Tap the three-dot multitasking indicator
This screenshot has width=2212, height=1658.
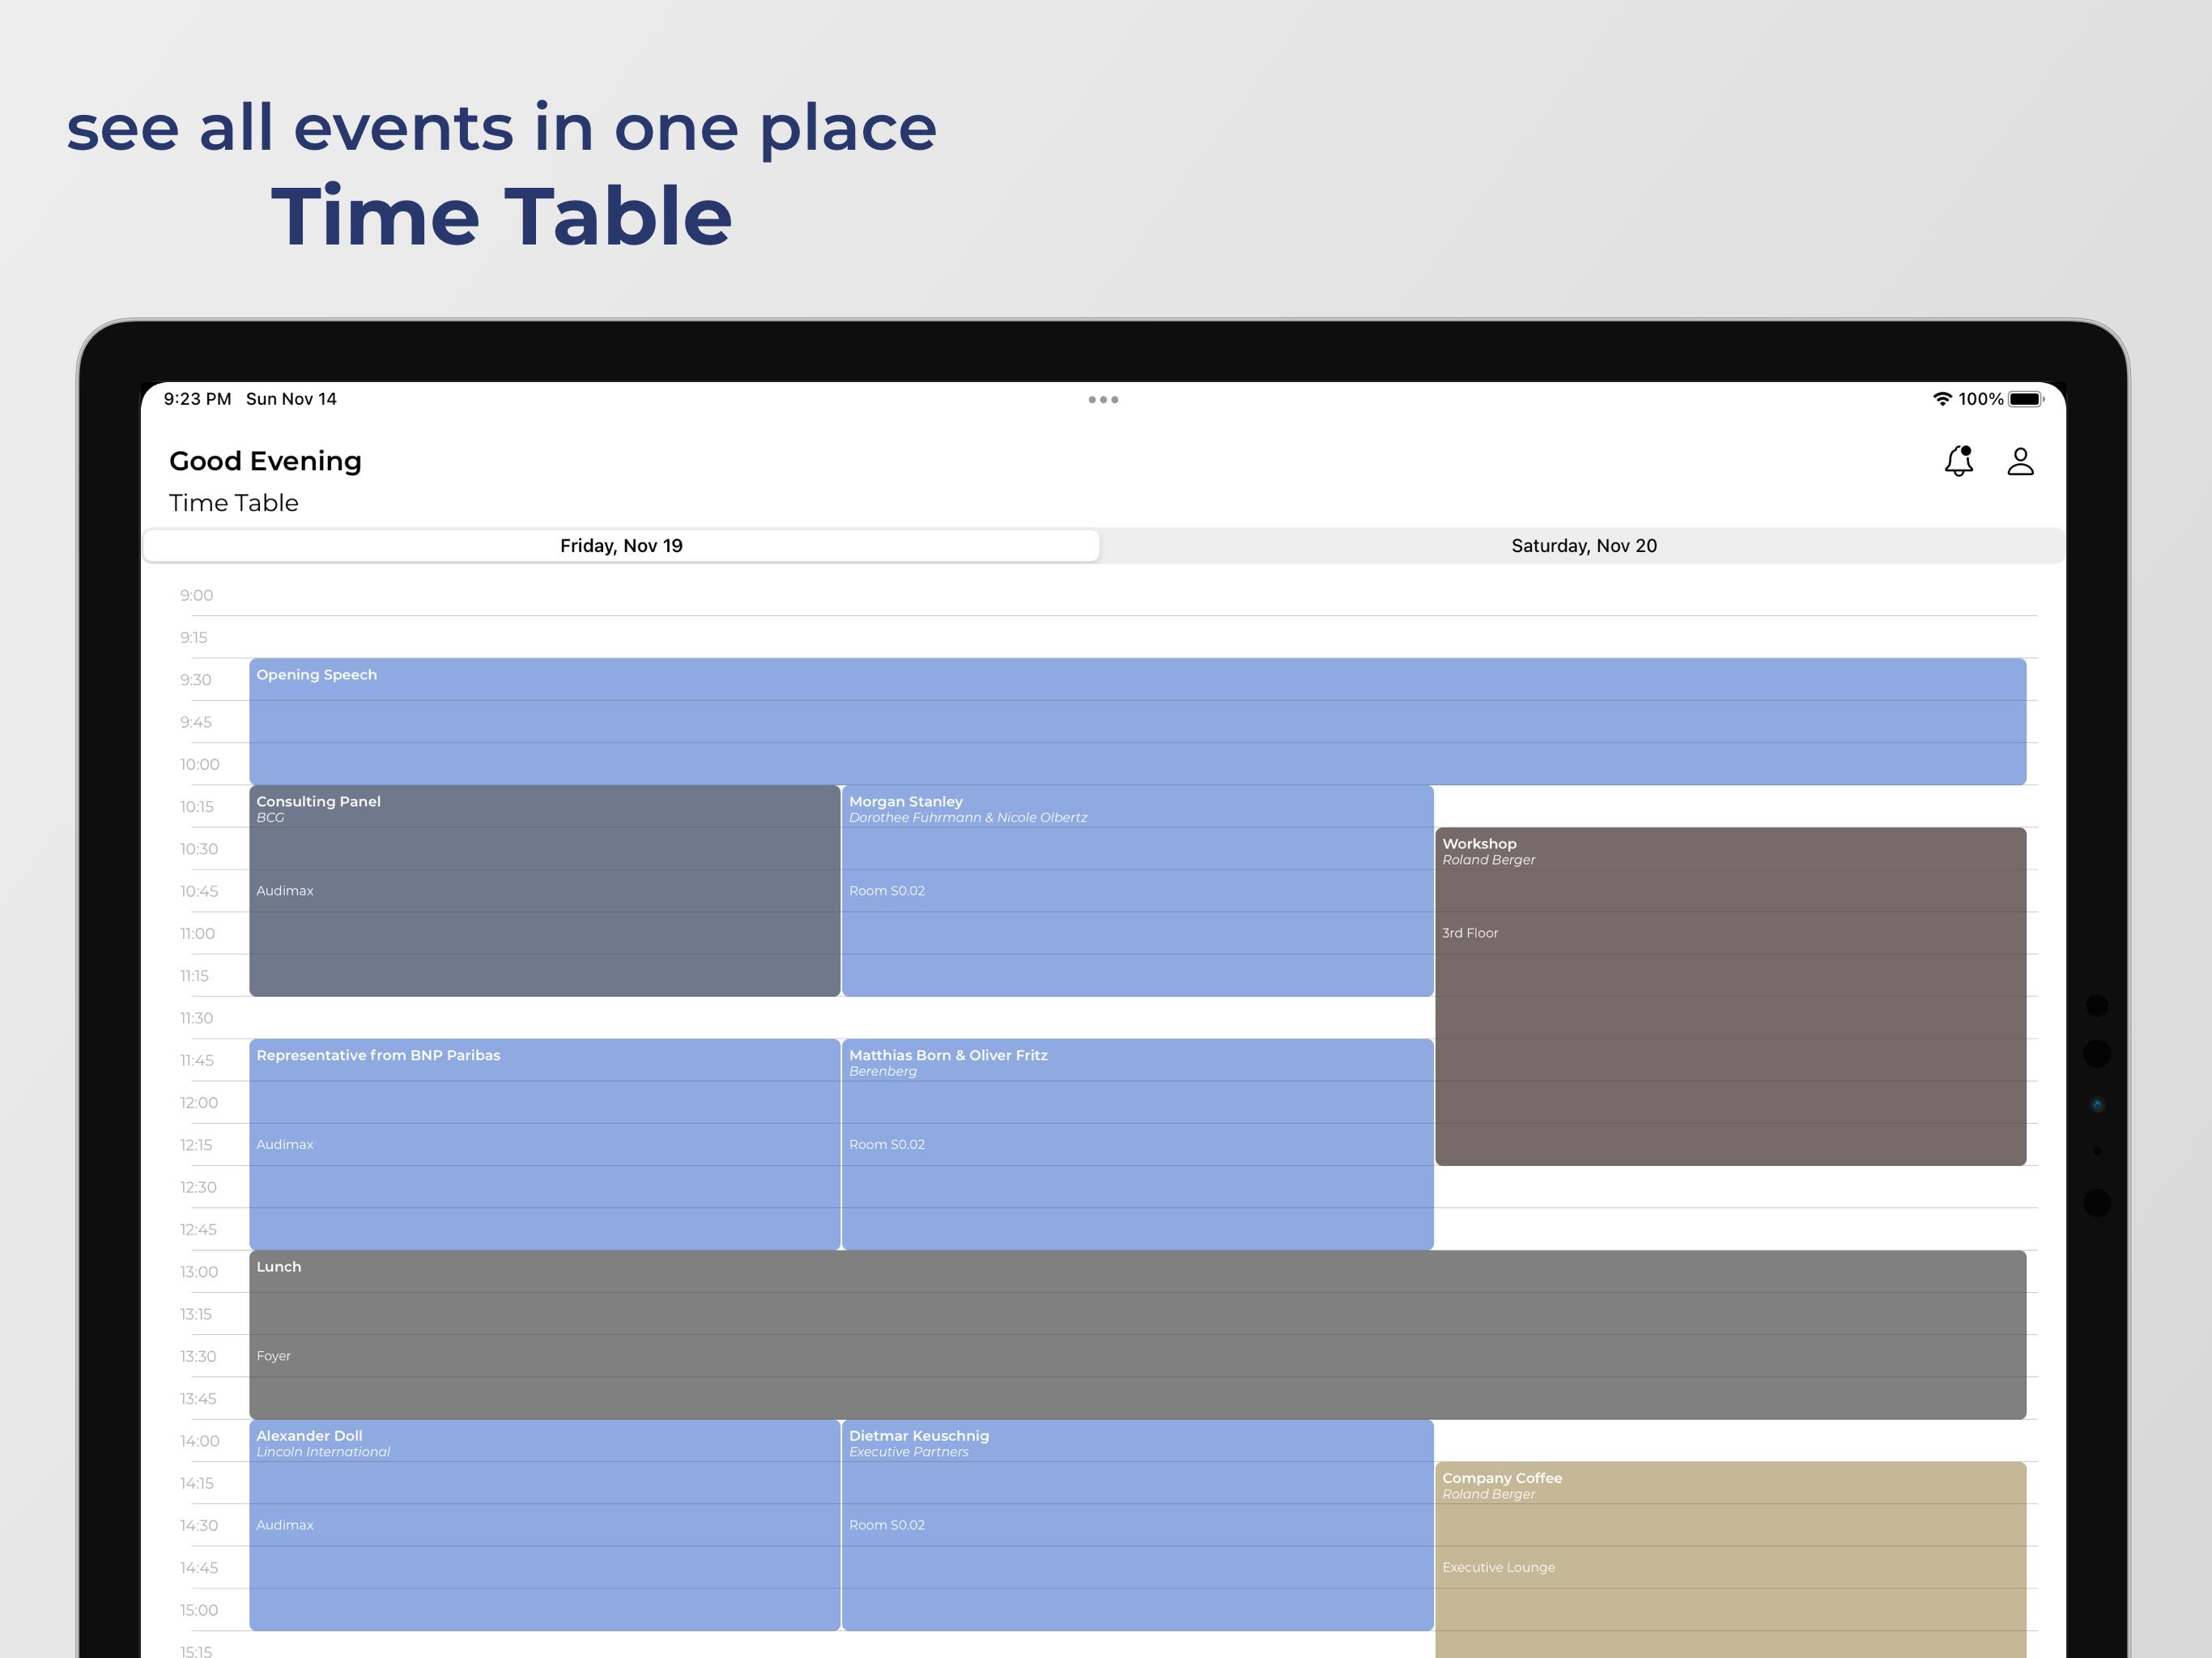[x=1103, y=399]
